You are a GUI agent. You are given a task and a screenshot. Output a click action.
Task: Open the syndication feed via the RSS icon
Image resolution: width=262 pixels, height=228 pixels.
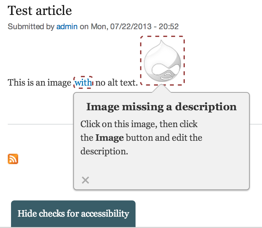[x=13, y=159]
